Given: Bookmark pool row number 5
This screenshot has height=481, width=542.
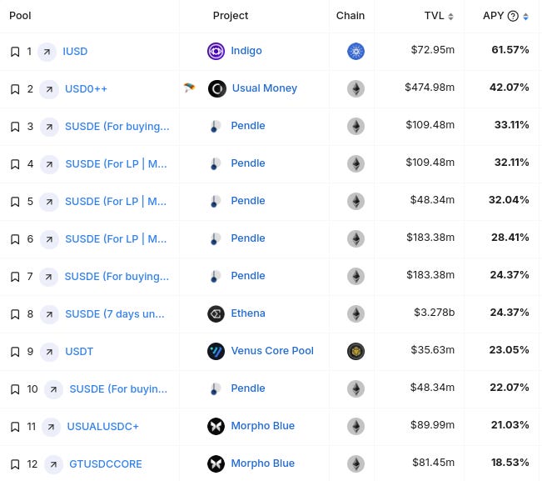Looking at the screenshot, I should (x=15, y=202).
